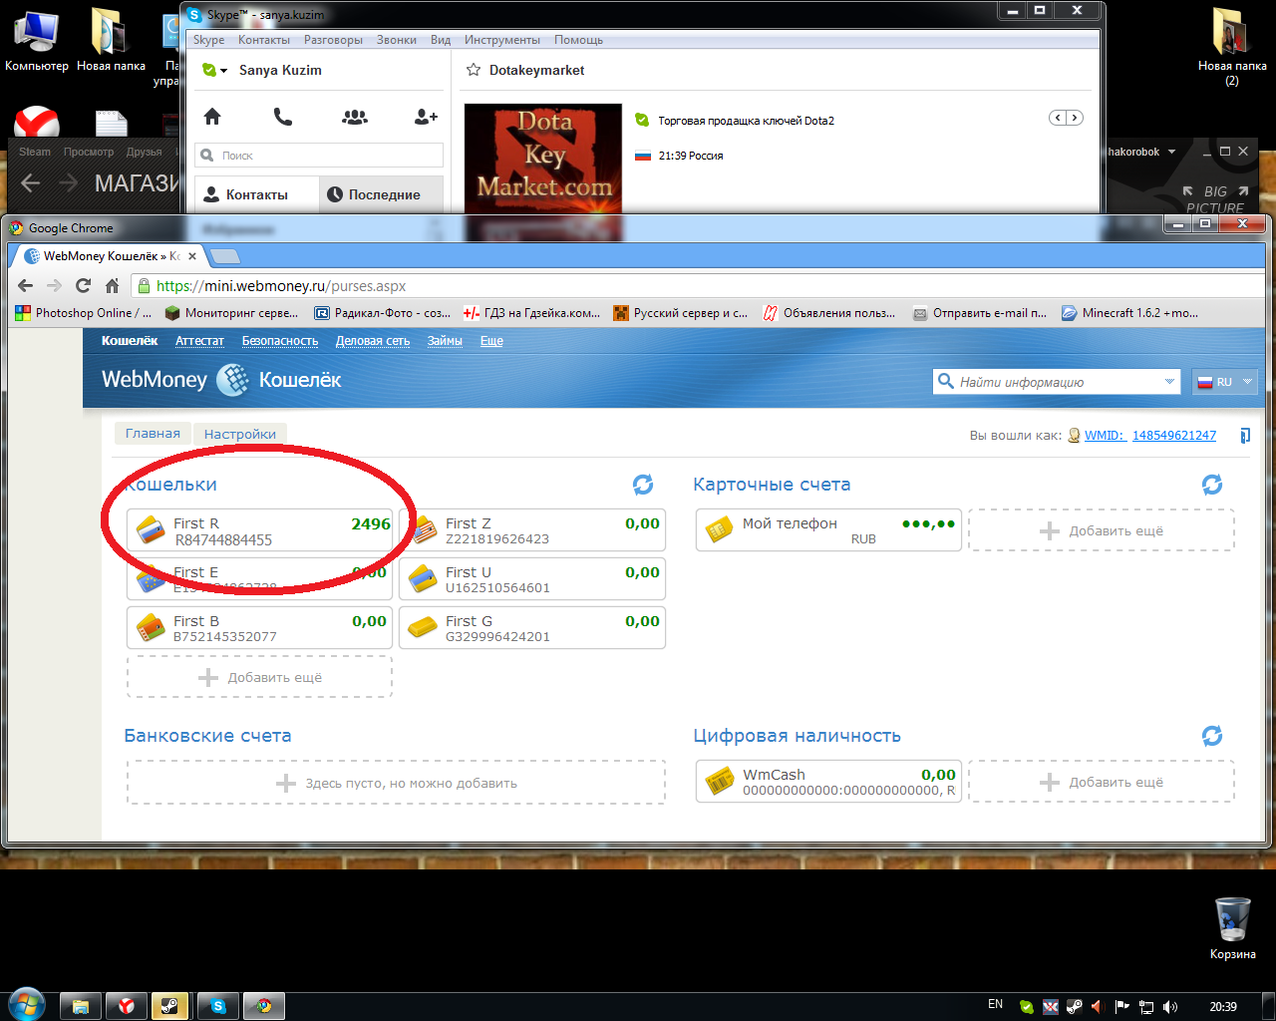Viewport: 1276px width, 1021px height.
Task: Click the Skype Поиск search field
Action: (x=319, y=156)
